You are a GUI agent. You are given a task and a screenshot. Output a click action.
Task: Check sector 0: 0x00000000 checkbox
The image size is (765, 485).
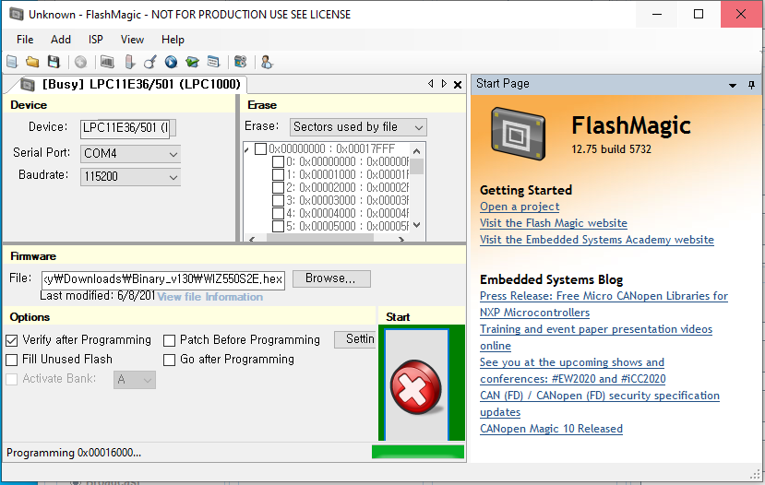coord(278,162)
